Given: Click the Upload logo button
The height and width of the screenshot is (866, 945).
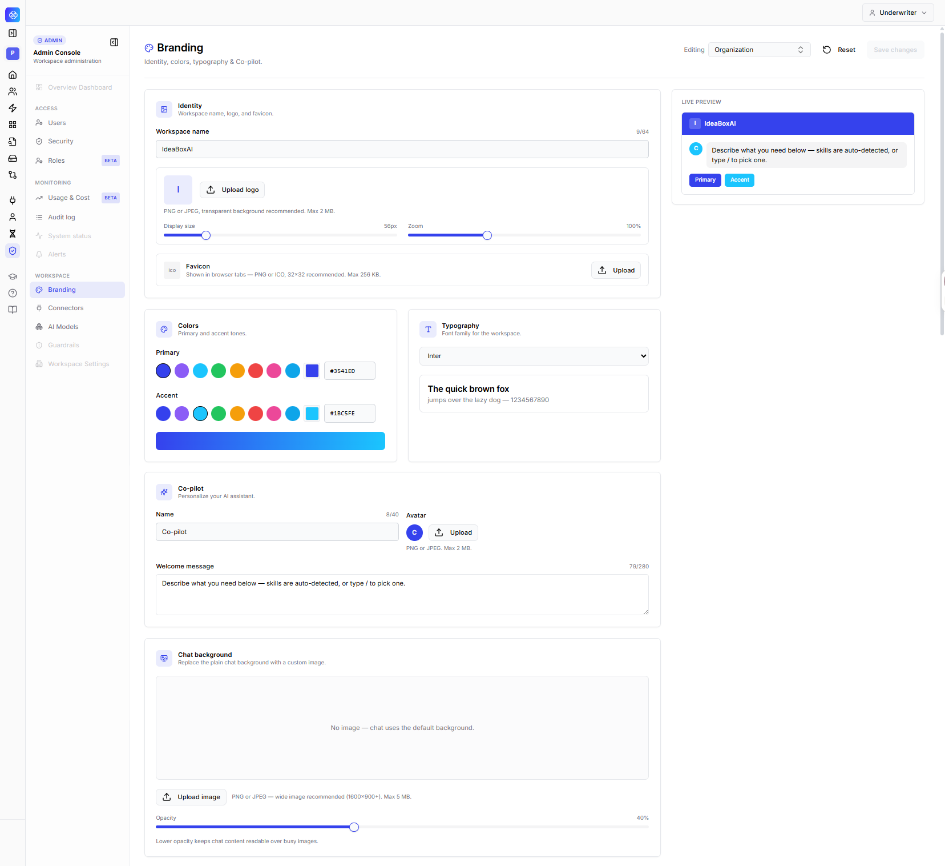Looking at the screenshot, I should (x=232, y=190).
